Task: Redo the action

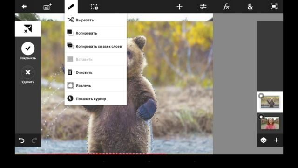Action: [x=34, y=140]
